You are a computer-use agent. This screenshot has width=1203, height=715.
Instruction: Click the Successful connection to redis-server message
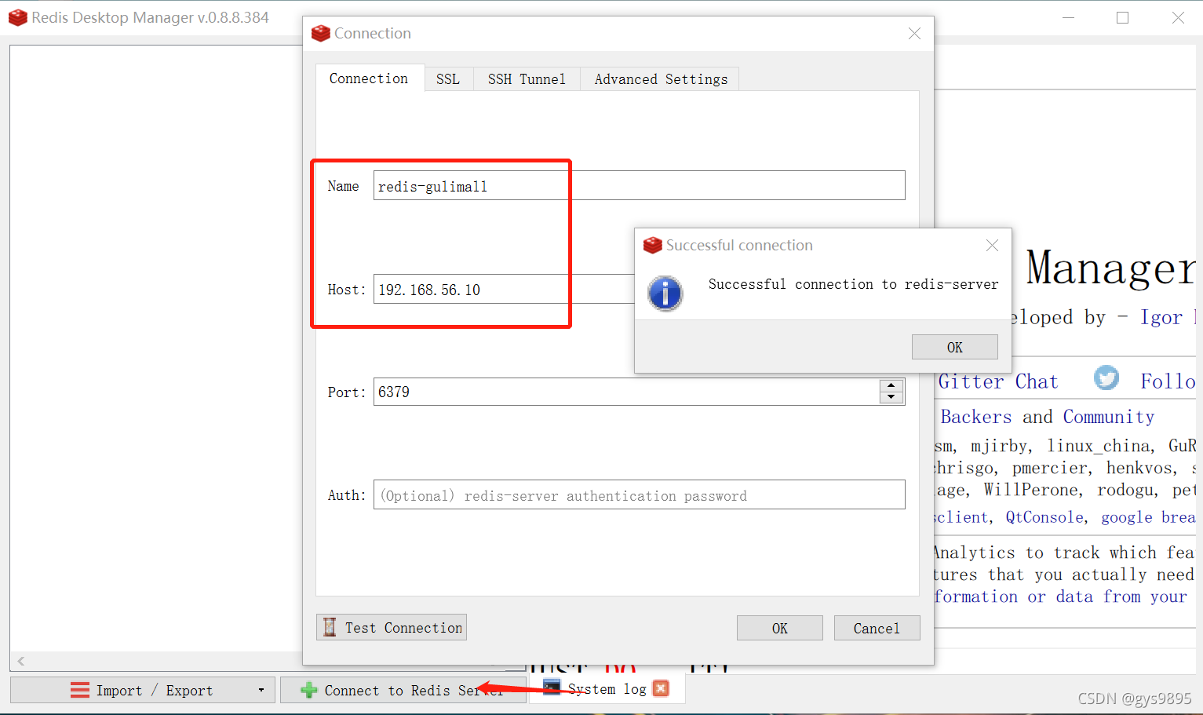(x=853, y=284)
